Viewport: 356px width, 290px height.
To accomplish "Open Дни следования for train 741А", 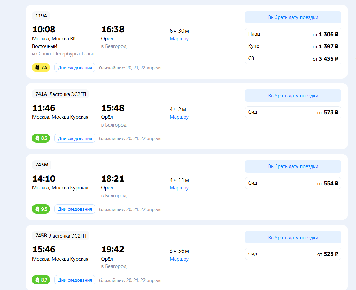I will pyautogui.click(x=75, y=138).
